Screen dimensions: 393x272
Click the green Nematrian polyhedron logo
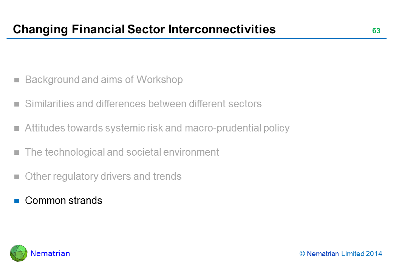coord(19,253)
